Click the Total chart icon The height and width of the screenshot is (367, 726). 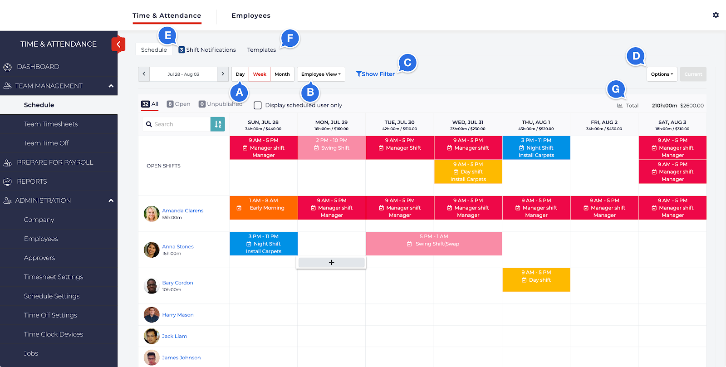coord(620,106)
